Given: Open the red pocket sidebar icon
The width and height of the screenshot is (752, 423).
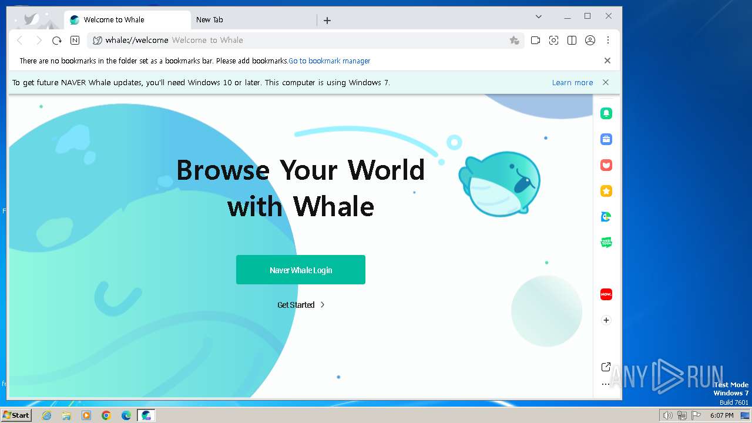Looking at the screenshot, I should tap(606, 165).
